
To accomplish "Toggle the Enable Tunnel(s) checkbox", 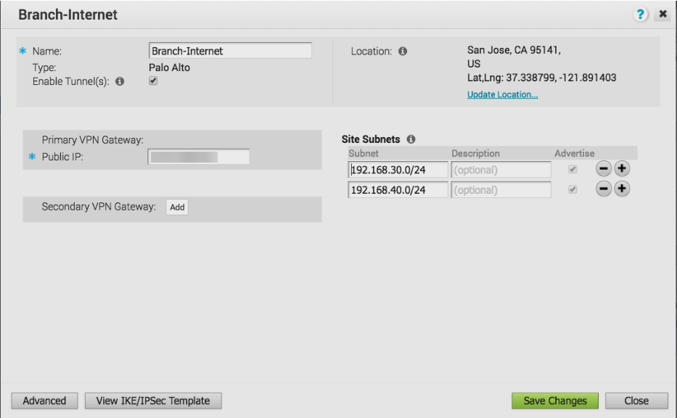I will [153, 81].
